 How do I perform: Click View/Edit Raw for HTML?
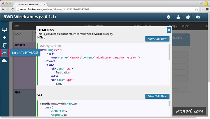pos(157,39)
